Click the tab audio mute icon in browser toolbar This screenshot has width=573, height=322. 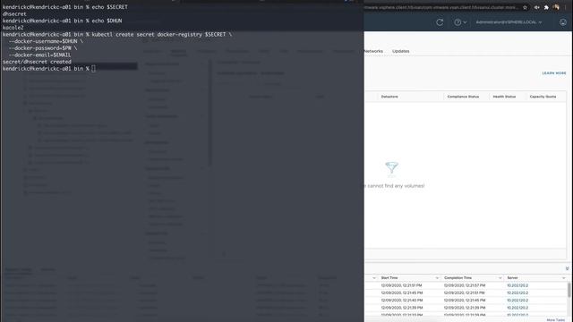click(x=537, y=7)
